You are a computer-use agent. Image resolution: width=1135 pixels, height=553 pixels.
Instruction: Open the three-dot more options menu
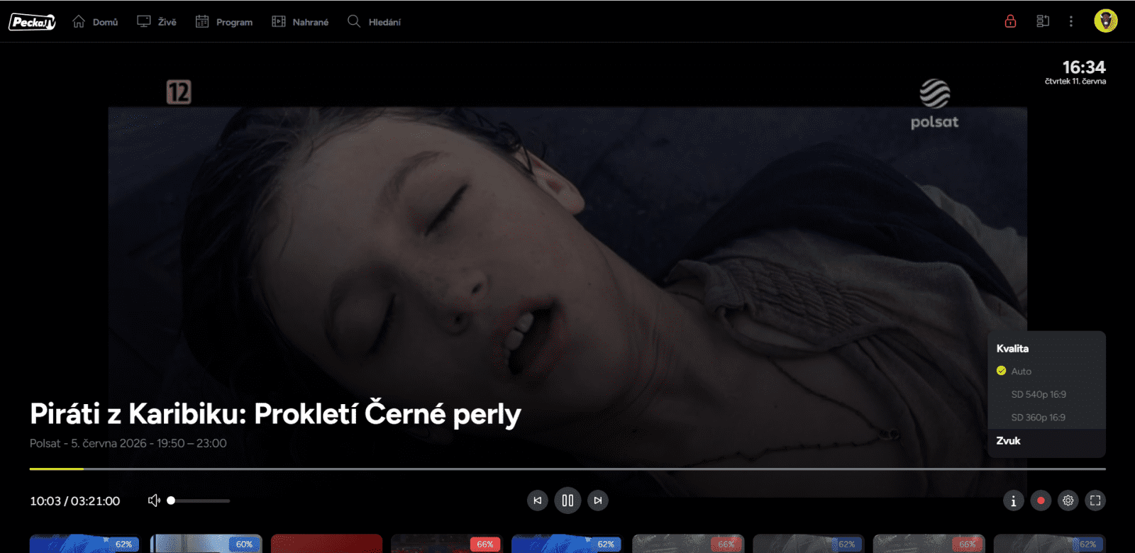click(1071, 21)
